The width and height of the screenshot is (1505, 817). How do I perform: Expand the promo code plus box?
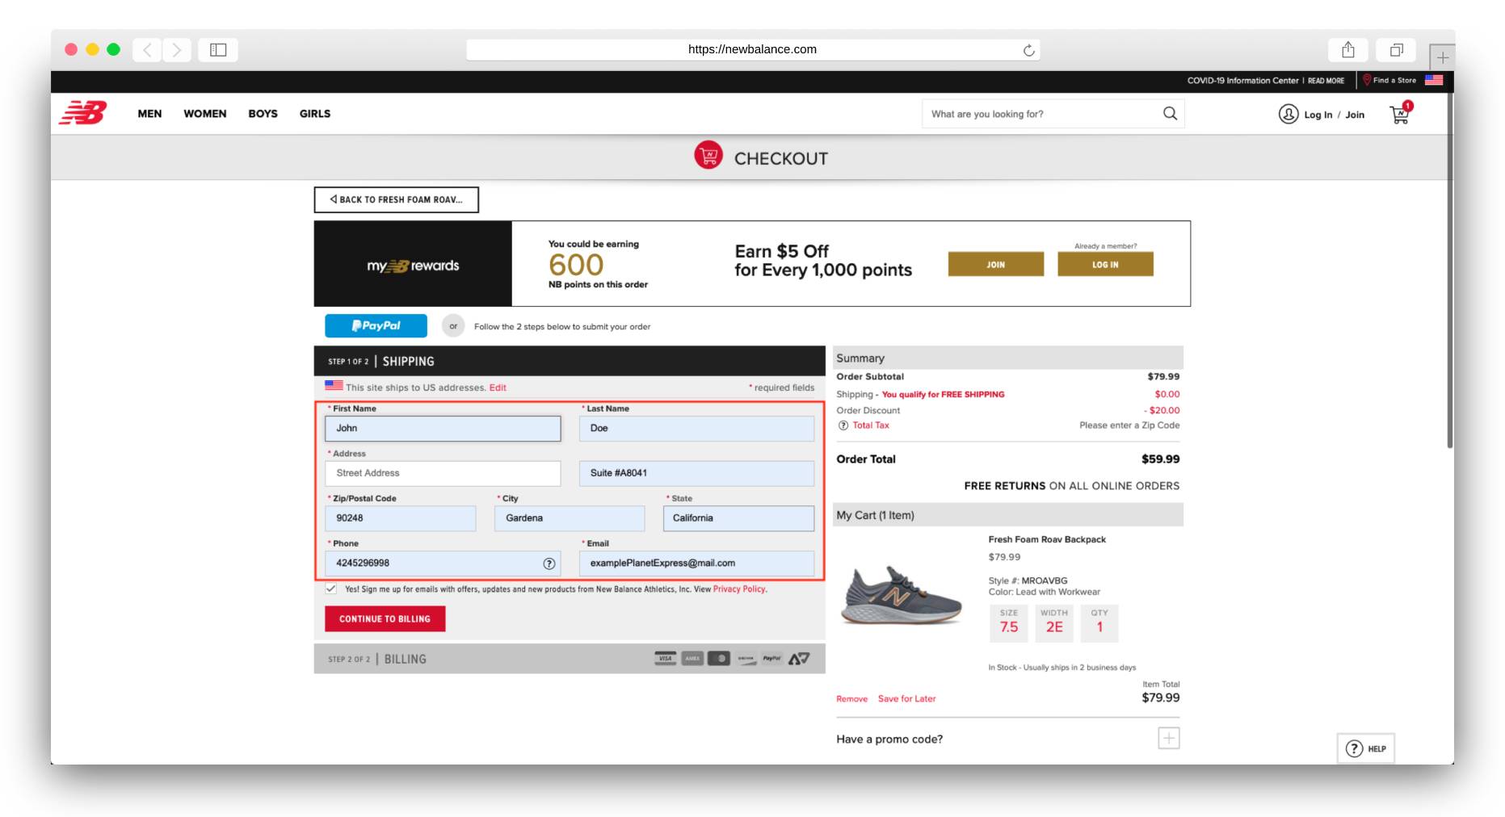(1169, 738)
